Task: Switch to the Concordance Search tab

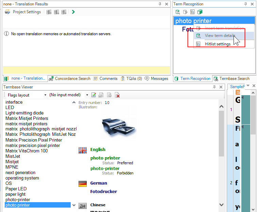Action: (x=70, y=79)
